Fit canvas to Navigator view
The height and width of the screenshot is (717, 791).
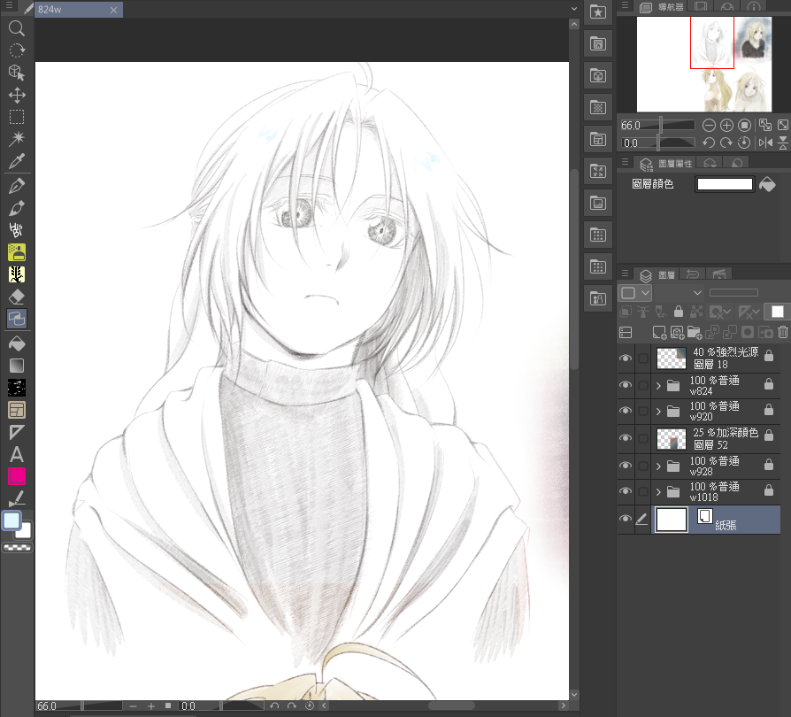[x=765, y=125]
